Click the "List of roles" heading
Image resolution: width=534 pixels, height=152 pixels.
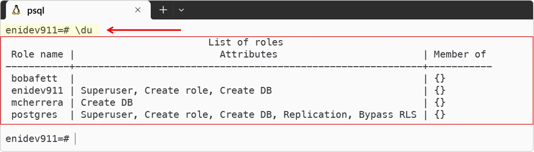(x=245, y=42)
